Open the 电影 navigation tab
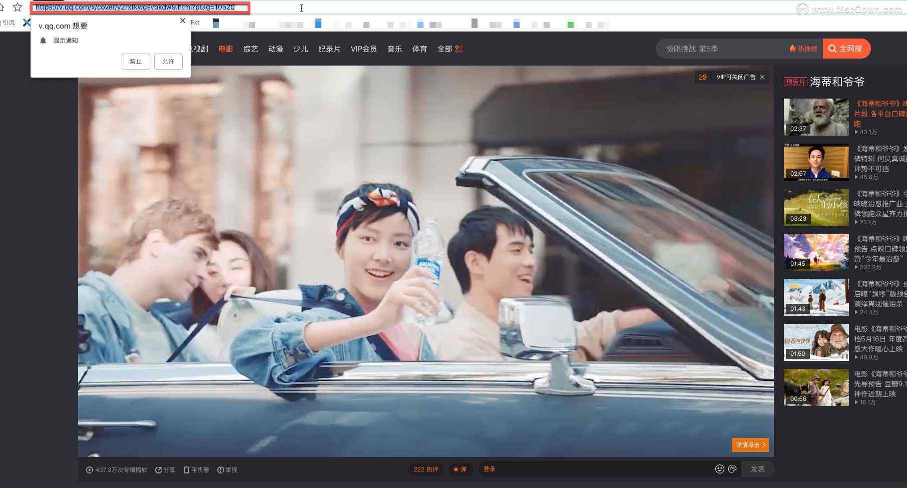The image size is (907, 488). [x=226, y=49]
